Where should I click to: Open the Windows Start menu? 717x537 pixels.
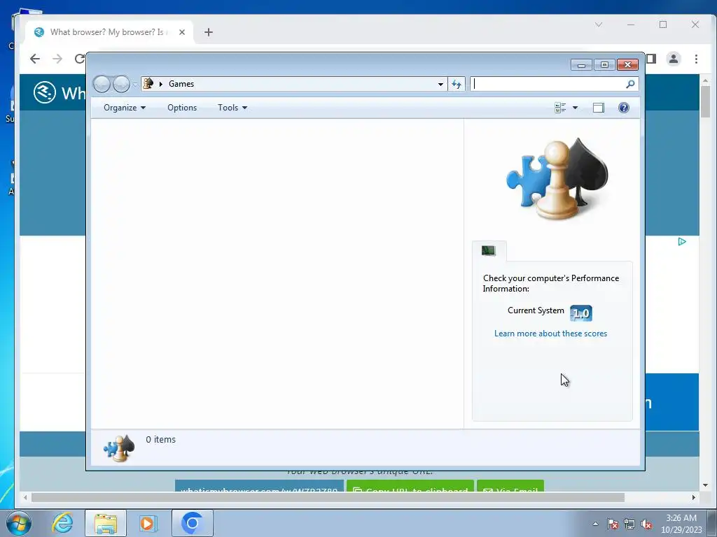point(18,523)
